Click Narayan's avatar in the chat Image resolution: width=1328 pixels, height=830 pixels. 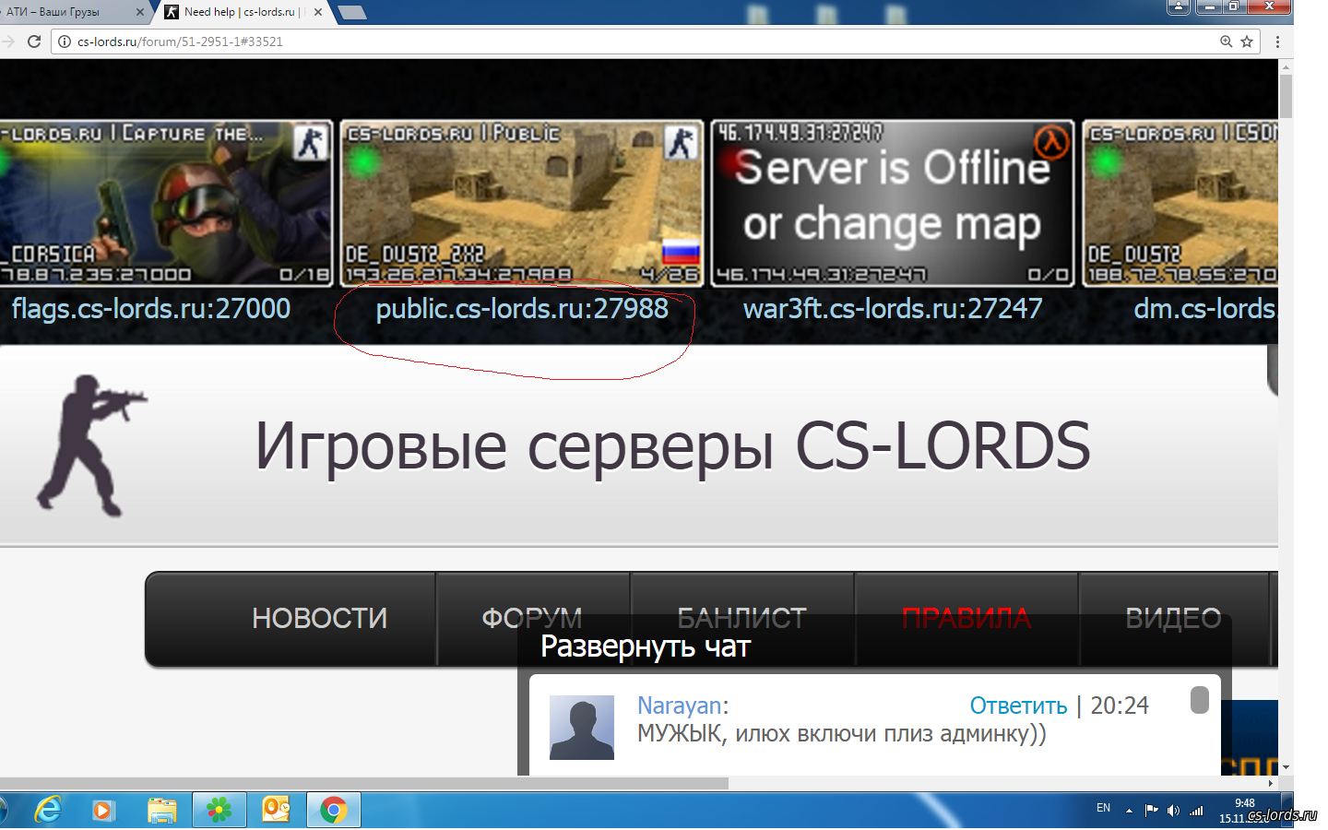tap(582, 728)
